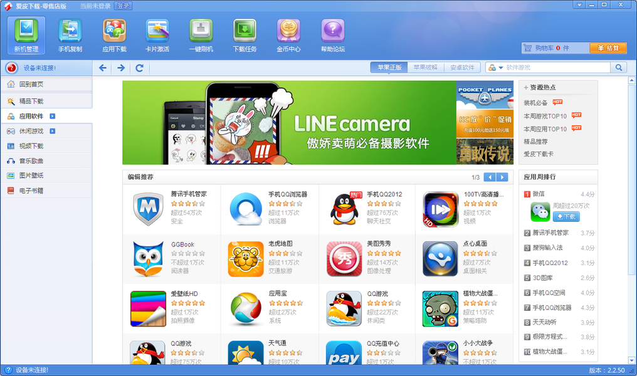This screenshot has width=637, height=376.
Task: Open the 本周游戏TOP10 link
Action: pyautogui.click(x=545, y=116)
